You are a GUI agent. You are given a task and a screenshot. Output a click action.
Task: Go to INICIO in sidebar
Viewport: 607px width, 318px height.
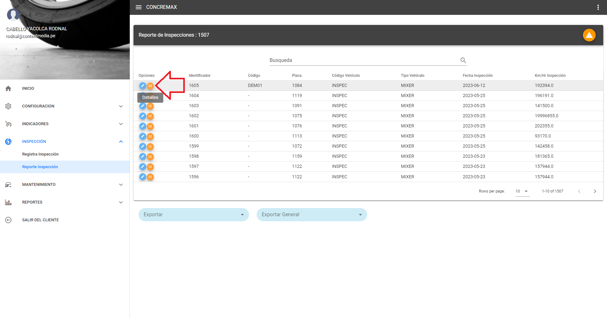point(28,89)
